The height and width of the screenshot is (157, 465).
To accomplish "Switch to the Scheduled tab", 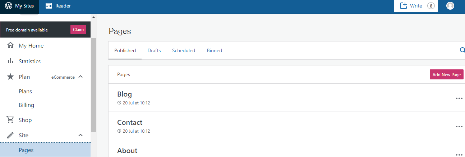I will pyautogui.click(x=184, y=50).
